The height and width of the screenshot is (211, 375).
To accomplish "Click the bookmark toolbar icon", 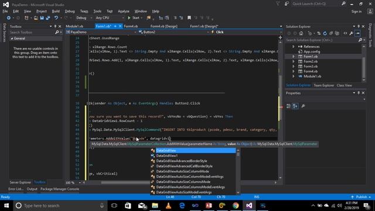I will tap(189, 18).
